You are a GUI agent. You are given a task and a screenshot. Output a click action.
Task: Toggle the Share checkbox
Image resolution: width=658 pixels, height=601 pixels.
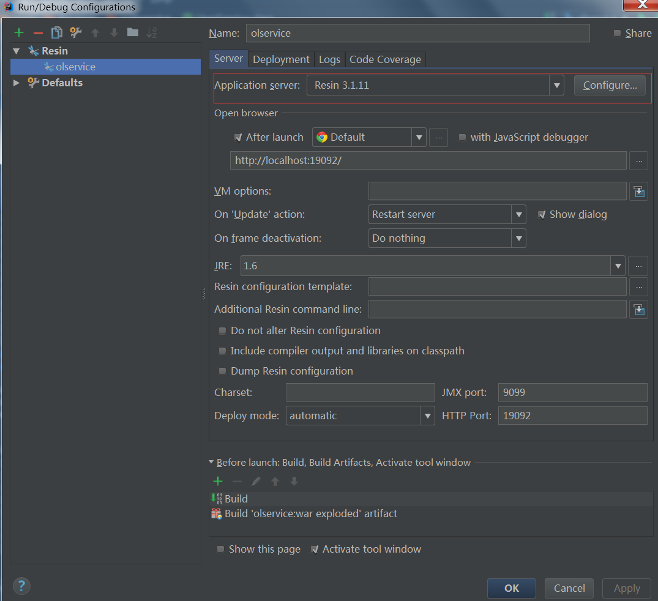pos(617,33)
